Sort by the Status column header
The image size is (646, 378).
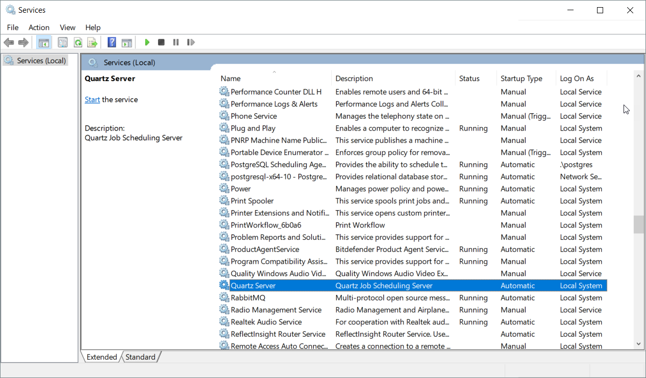tap(476, 79)
